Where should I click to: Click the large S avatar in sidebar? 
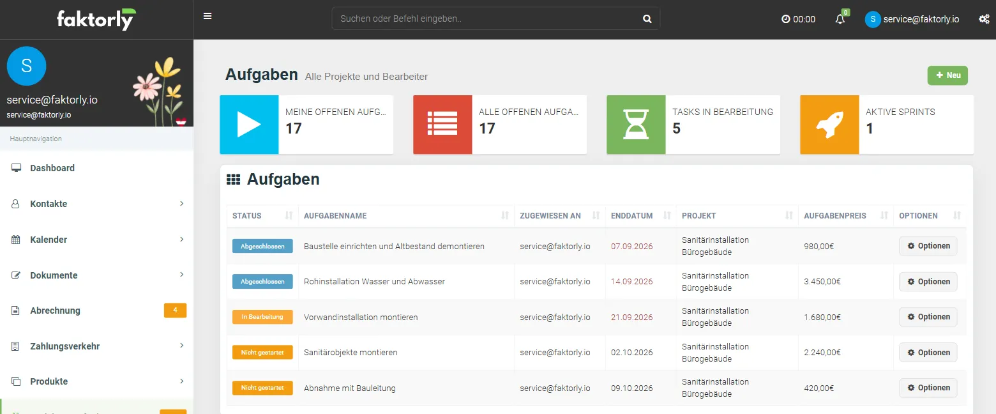coord(26,66)
